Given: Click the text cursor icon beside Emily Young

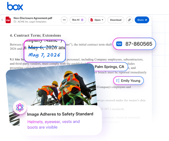Looking at the screenshot, I should [x=117, y=81].
